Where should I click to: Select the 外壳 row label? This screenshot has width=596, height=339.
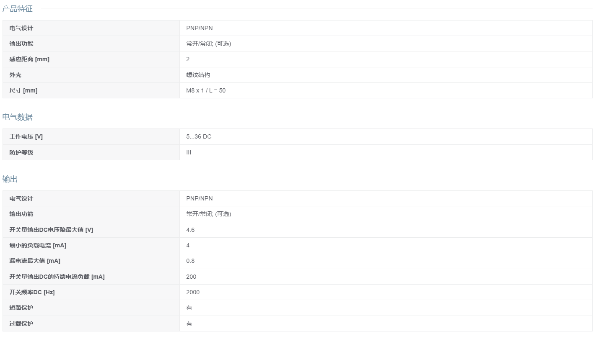[x=15, y=75]
